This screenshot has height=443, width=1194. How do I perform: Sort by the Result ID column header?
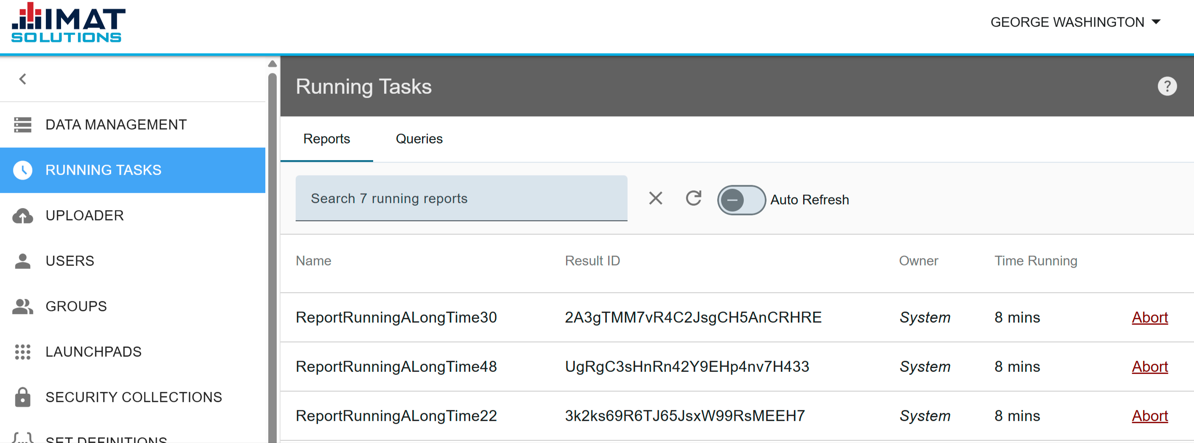click(592, 261)
